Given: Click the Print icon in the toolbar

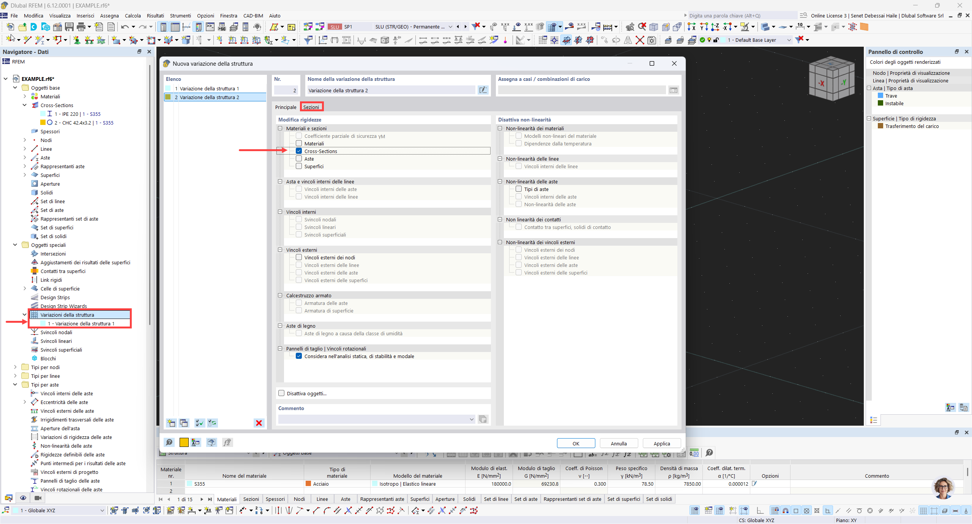Looking at the screenshot, I should tap(81, 27).
